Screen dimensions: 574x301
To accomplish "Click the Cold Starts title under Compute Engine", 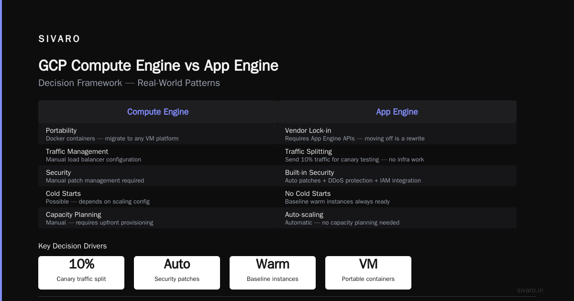I will (63, 193).
